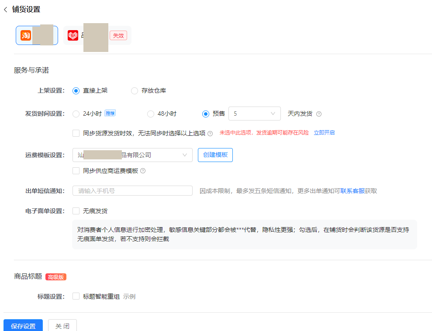Click the 服务与承诺 section heading
Screen dimensions: 432x331
pyautogui.click(x=31, y=70)
